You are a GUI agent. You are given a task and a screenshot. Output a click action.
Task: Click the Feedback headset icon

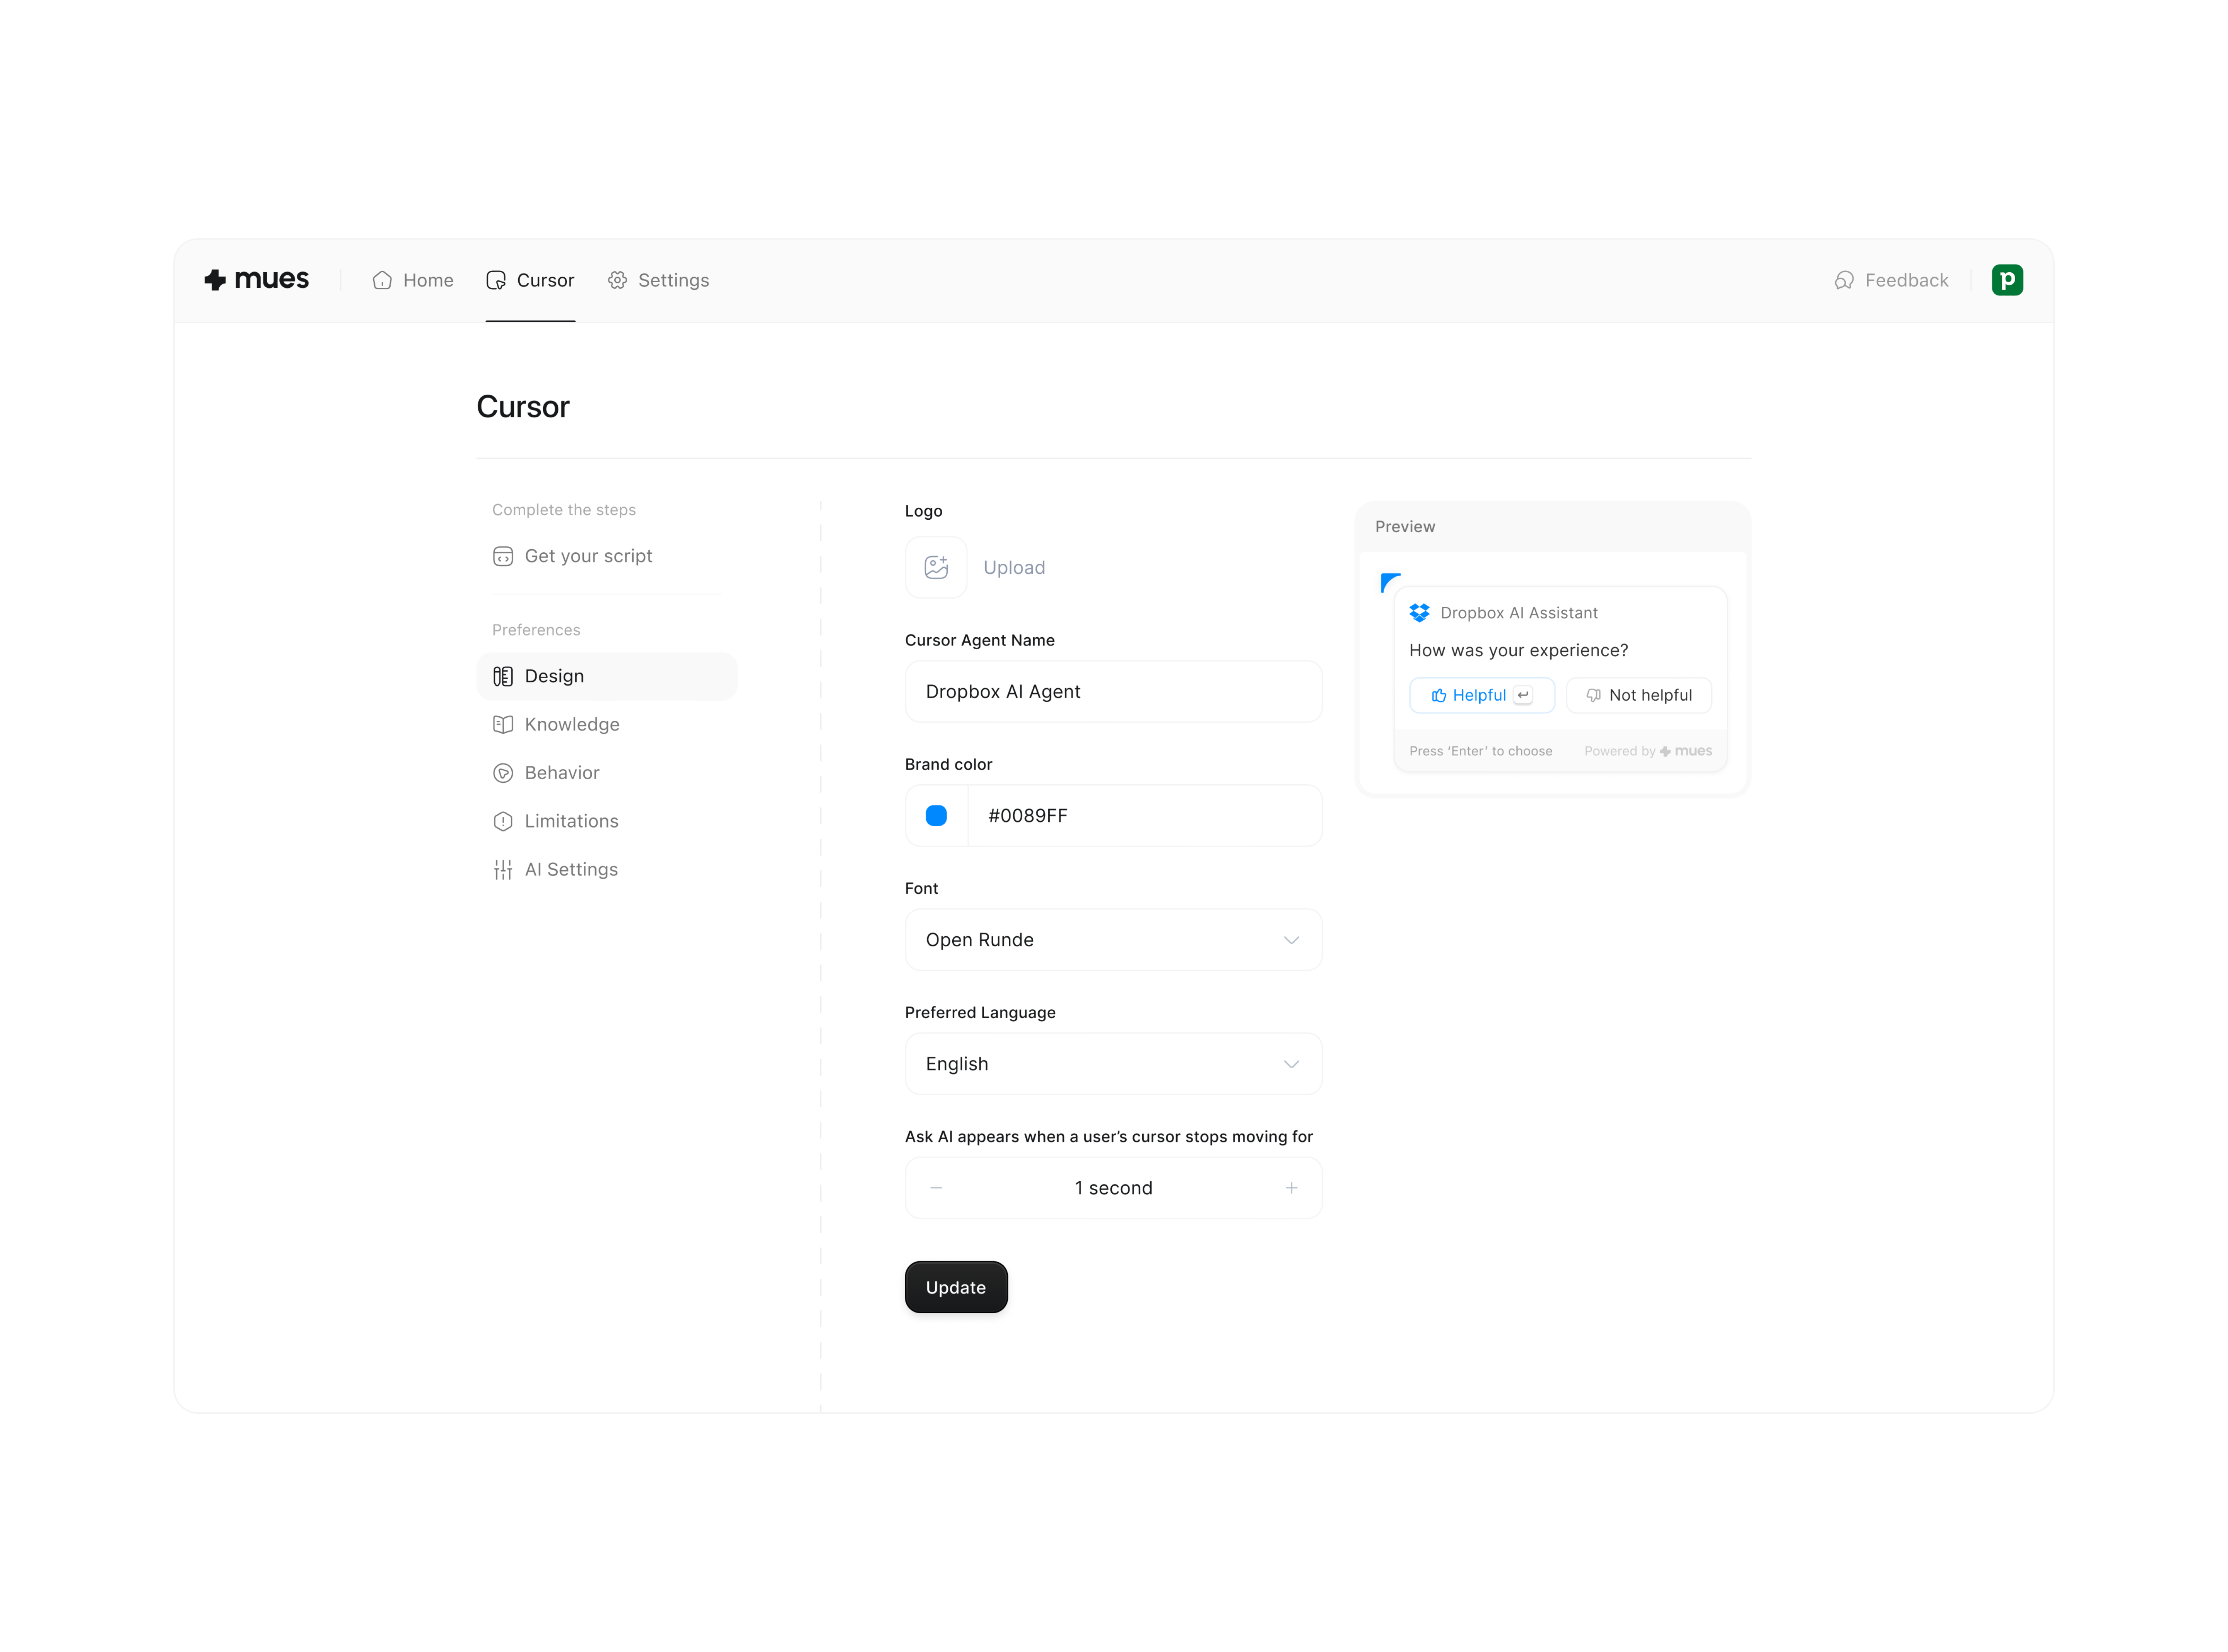[1843, 280]
